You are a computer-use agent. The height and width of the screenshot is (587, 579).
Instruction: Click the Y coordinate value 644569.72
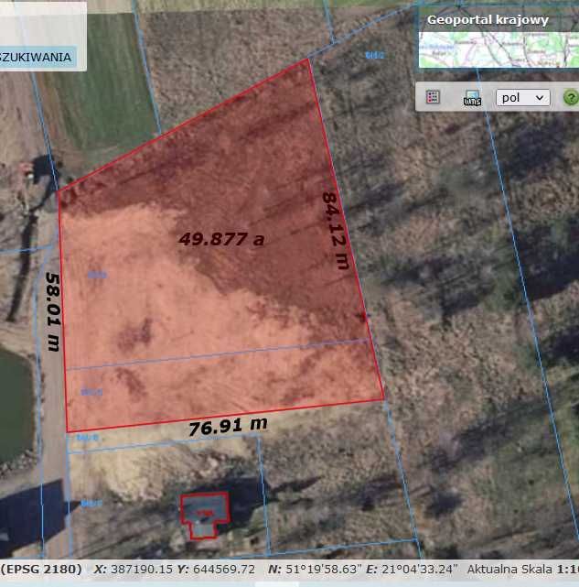click(224, 570)
